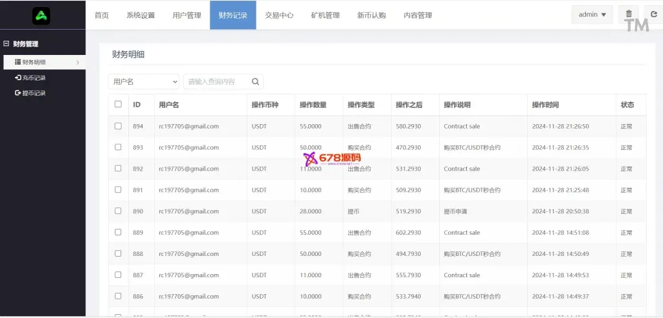Expand the admin account dropdown
The height and width of the screenshot is (318, 663).
point(592,14)
